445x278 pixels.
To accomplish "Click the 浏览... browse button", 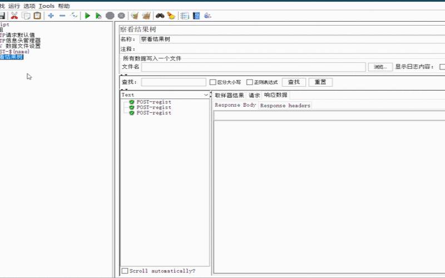I will (380, 67).
